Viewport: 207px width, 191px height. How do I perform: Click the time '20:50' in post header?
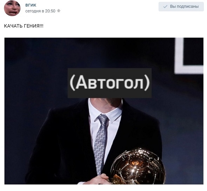coord(50,11)
